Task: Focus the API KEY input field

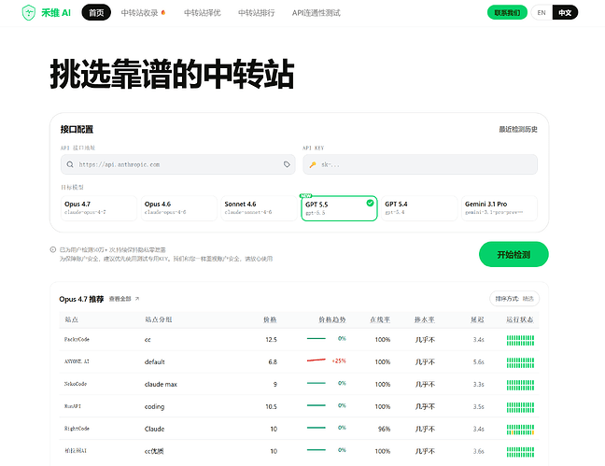Action: click(420, 164)
